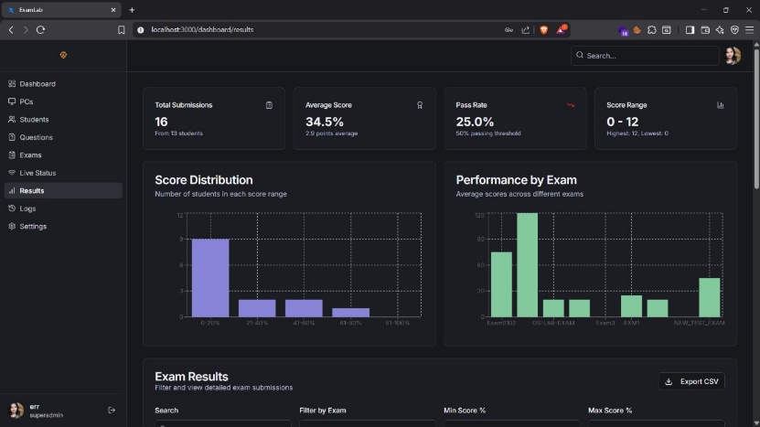Open the Brave hamburger menu

750,29
